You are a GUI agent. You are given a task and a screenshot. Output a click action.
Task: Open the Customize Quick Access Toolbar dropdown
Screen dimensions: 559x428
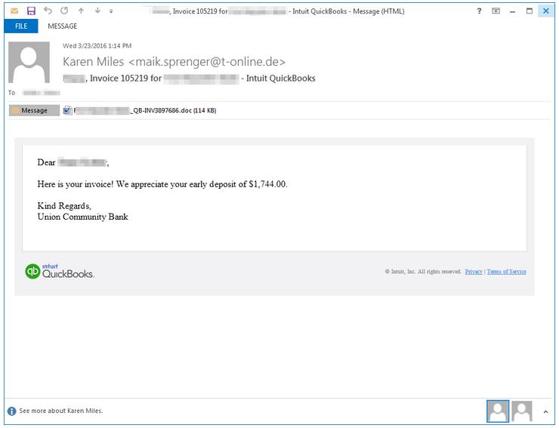(x=112, y=11)
